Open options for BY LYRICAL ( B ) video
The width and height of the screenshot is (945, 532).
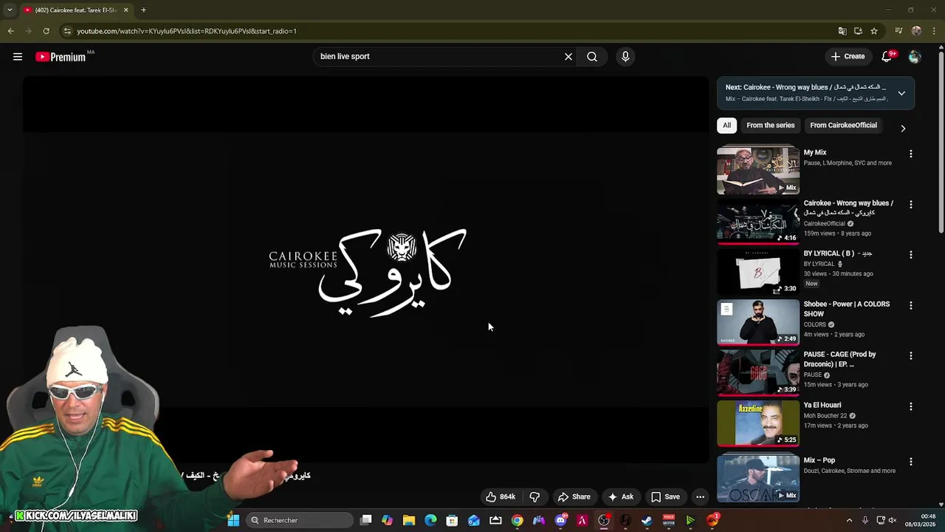click(x=910, y=254)
